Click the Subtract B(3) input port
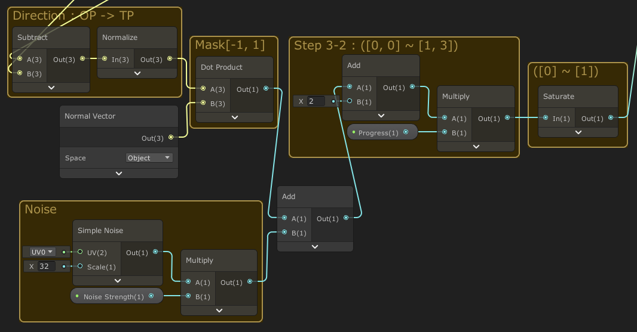Screen dimensions: 637x332 point(20,73)
